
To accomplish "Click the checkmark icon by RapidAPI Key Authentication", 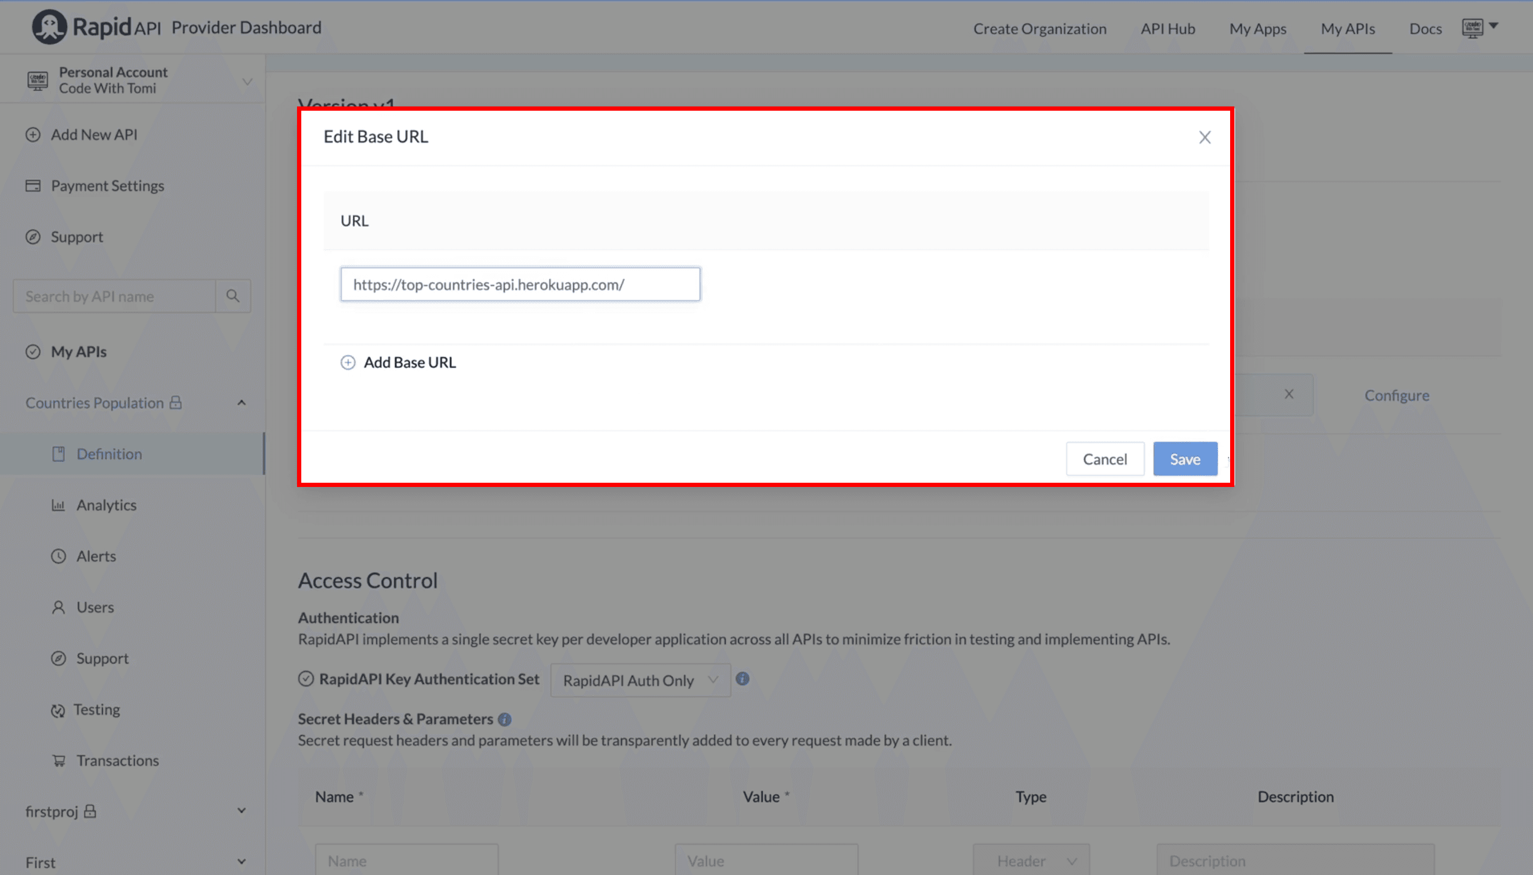I will [x=306, y=679].
